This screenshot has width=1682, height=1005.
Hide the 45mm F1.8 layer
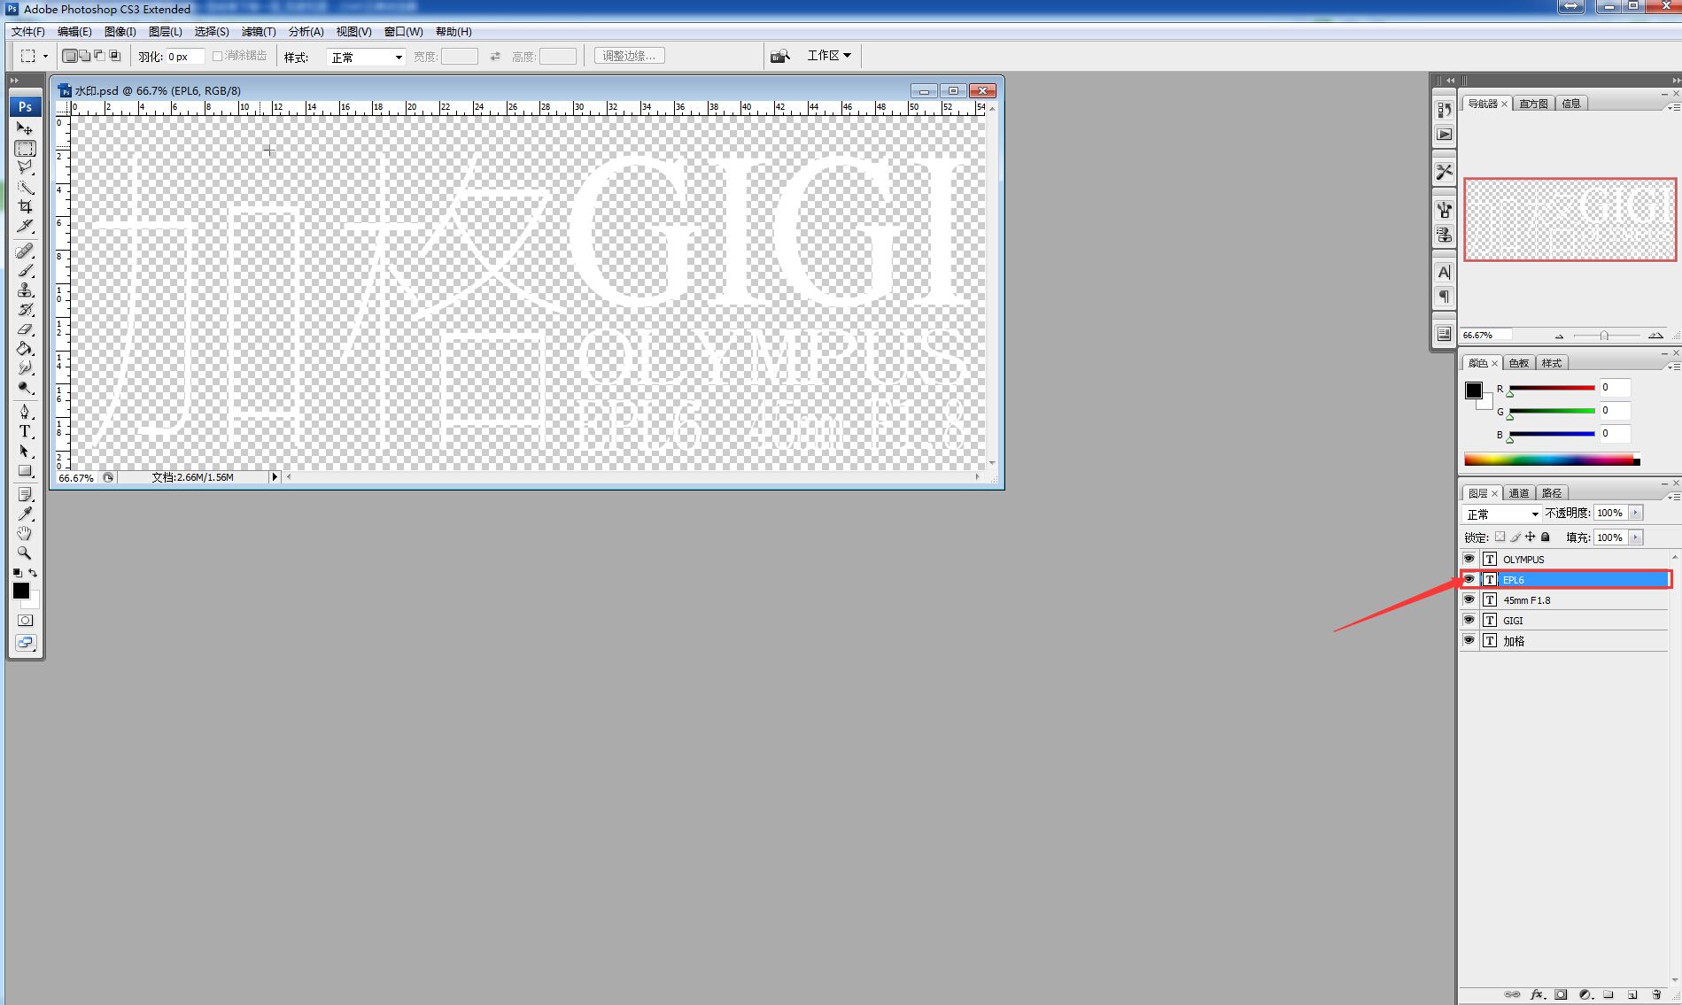coord(1469,599)
